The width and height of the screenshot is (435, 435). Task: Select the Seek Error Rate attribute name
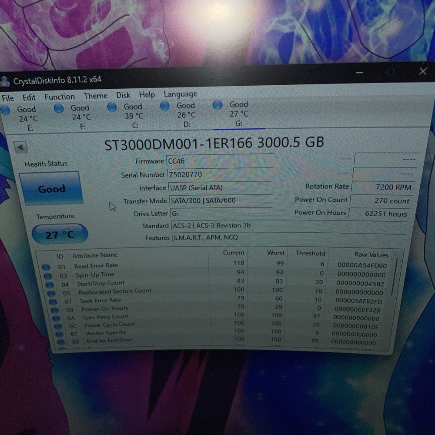100,300
